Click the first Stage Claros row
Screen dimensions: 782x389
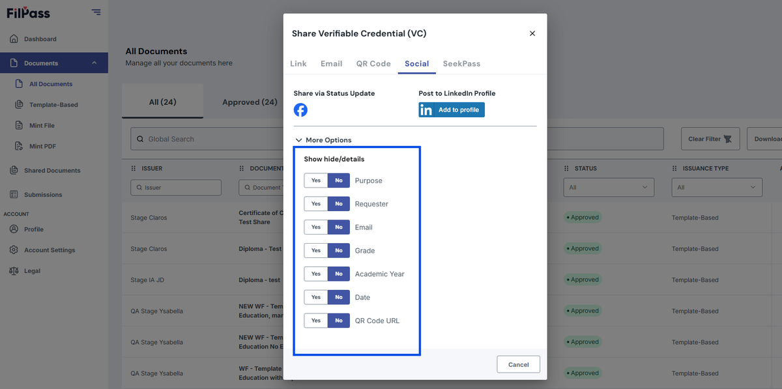click(149, 218)
